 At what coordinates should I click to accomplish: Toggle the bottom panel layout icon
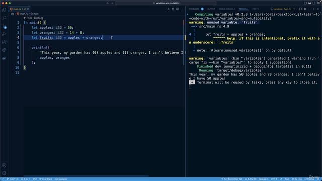pos(310,3)
